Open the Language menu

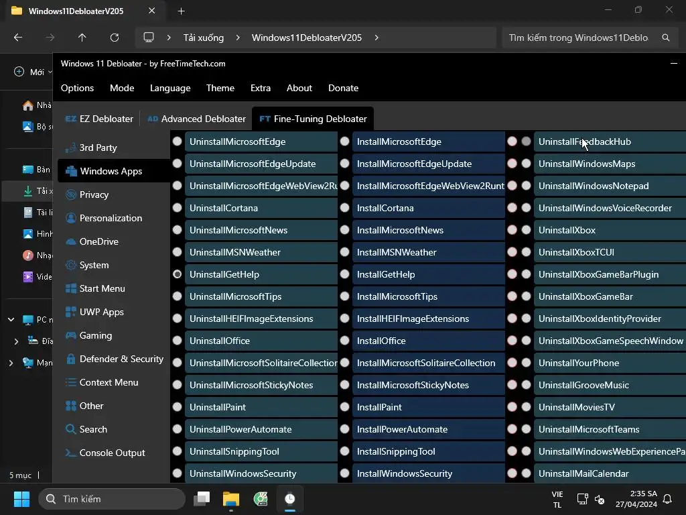170,88
